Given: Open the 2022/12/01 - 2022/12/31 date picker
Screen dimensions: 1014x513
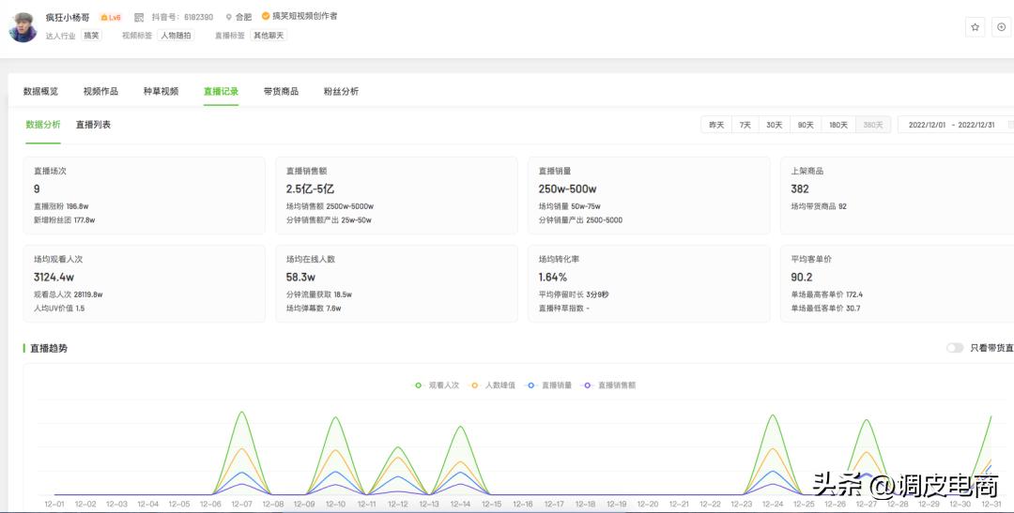Looking at the screenshot, I should [957, 125].
